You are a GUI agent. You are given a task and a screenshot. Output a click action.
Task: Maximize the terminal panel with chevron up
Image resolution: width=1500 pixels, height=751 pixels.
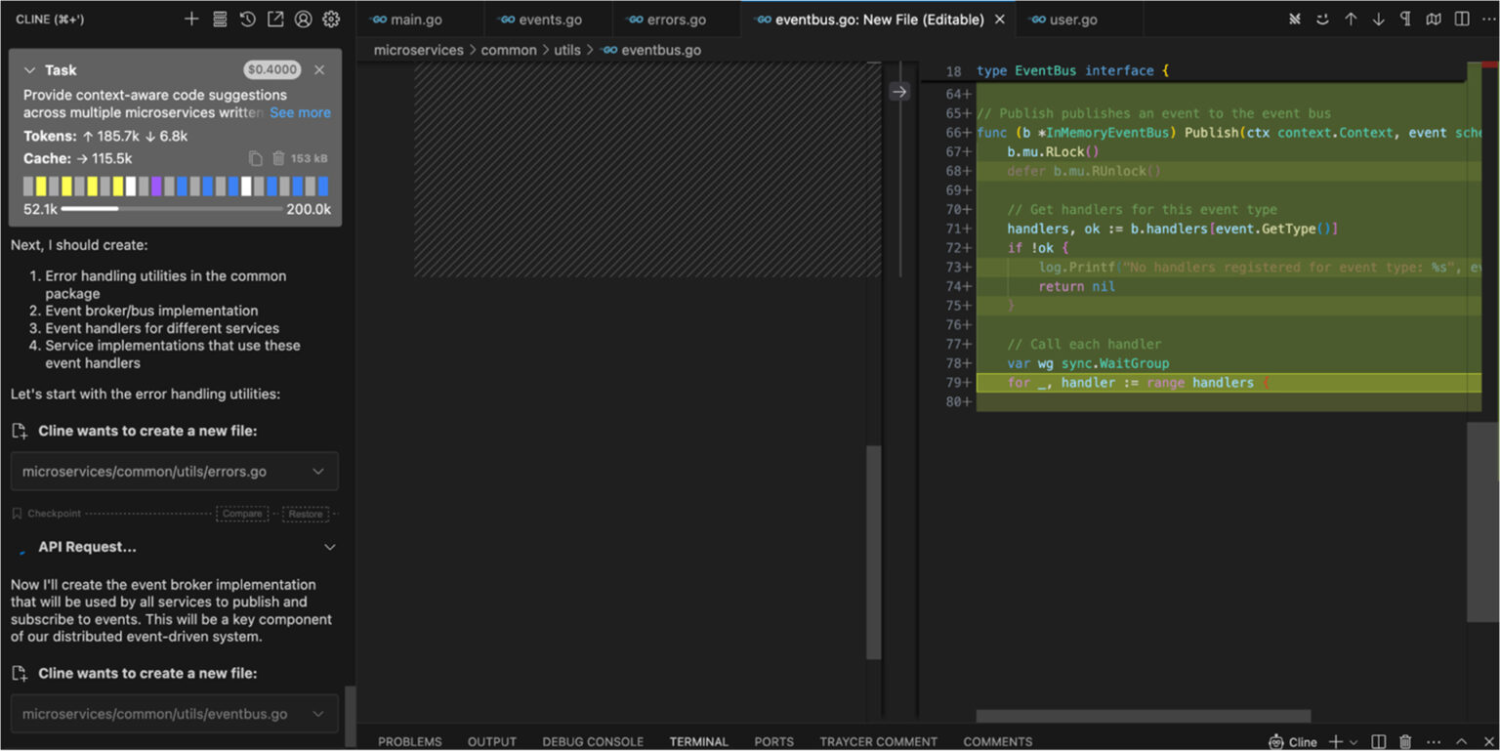1461,742
